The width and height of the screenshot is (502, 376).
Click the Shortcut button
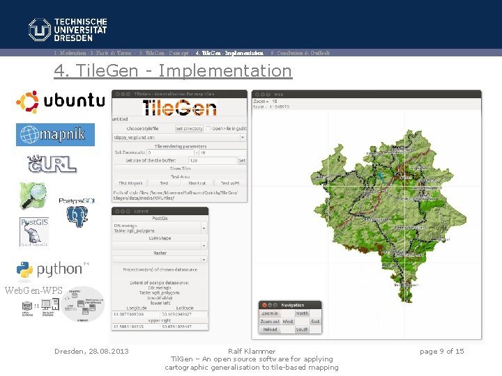pyautogui.click(x=197, y=183)
